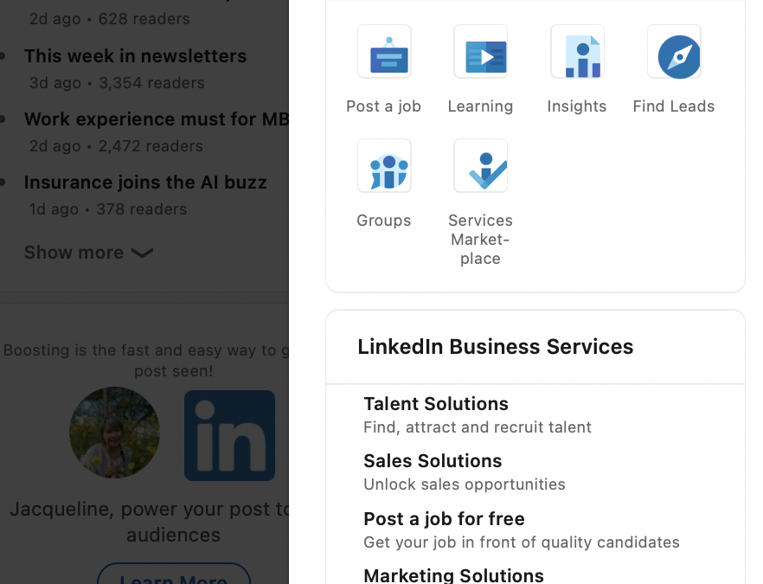Expand news with Show more
The height and width of the screenshot is (584, 763).
[74, 253]
